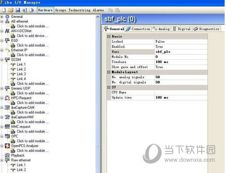Viewport: 226px width, 173px height.
Task: Click the add module icon under OPC
Action: pyautogui.click(x=13, y=141)
